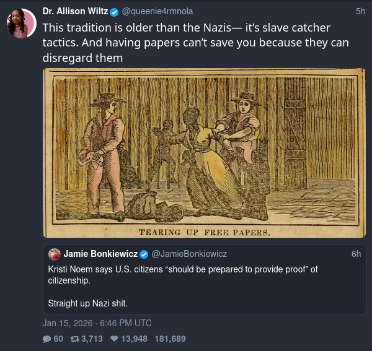
Task: Click the 5h timestamp on the main tweet
Action: 360,11
